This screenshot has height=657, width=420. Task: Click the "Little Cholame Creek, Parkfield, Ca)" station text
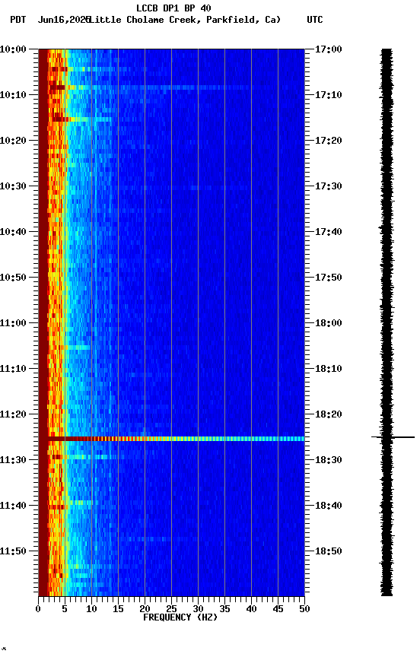185,20
